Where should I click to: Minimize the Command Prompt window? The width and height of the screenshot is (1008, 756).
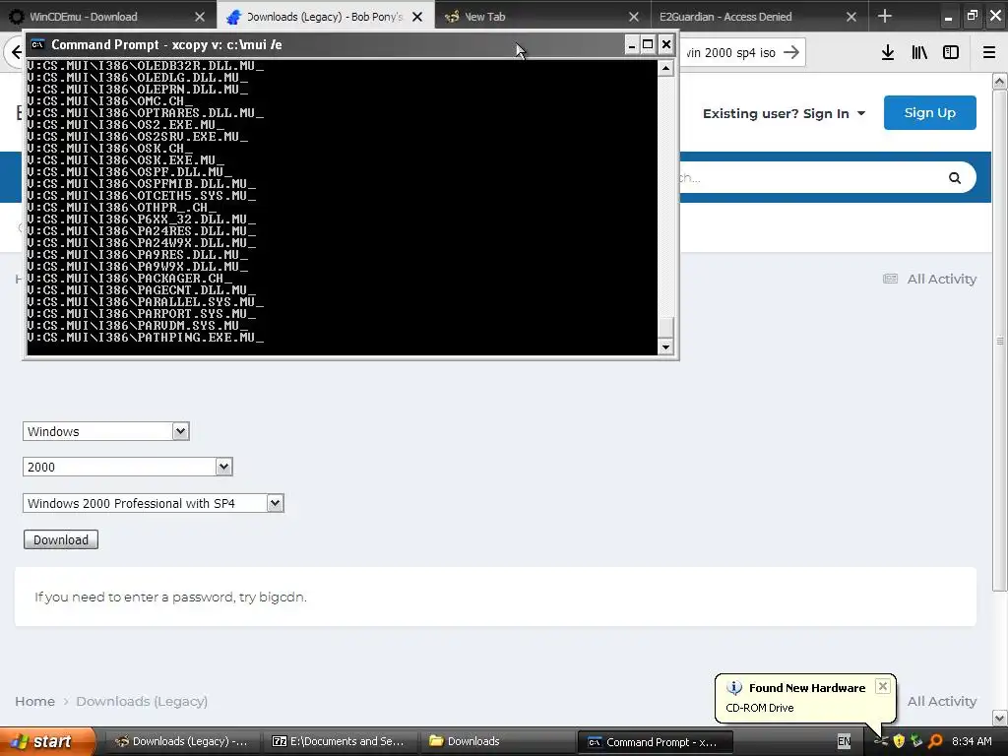pyautogui.click(x=631, y=44)
